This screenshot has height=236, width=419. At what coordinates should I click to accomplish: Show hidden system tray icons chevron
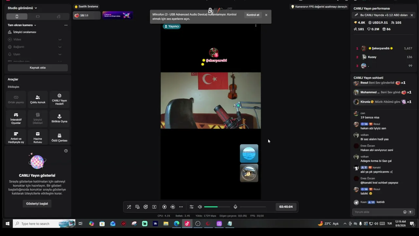click(345, 224)
